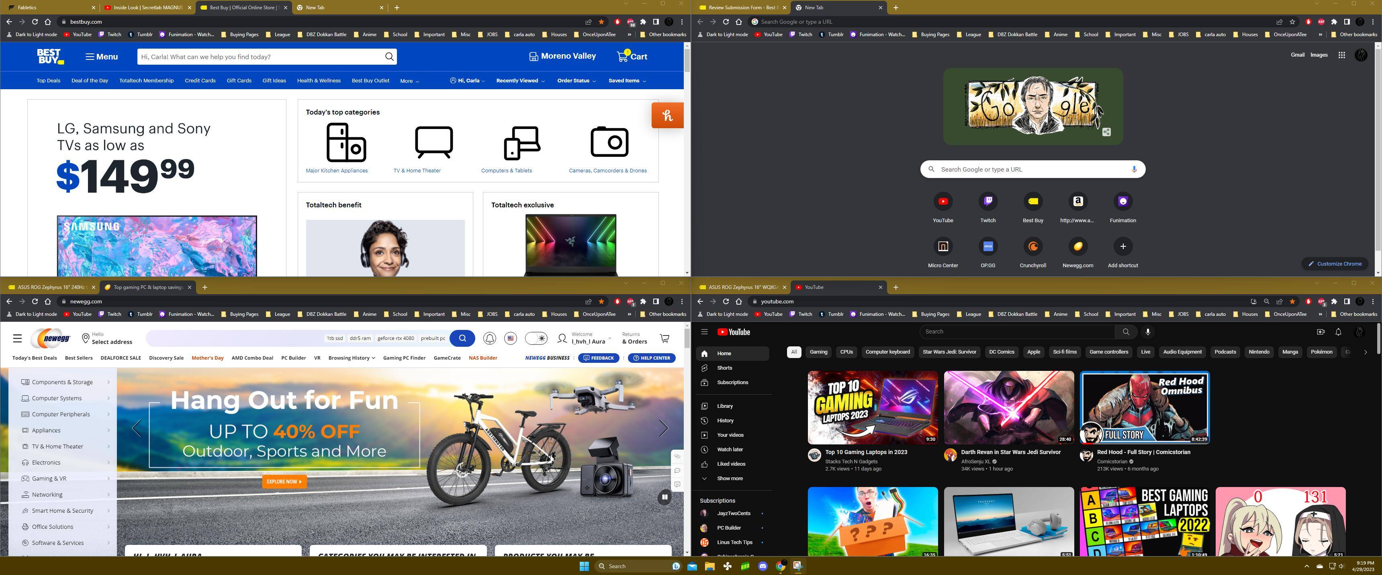Pause the Newegg banner carousel
This screenshot has width=1382, height=575.
(x=664, y=497)
